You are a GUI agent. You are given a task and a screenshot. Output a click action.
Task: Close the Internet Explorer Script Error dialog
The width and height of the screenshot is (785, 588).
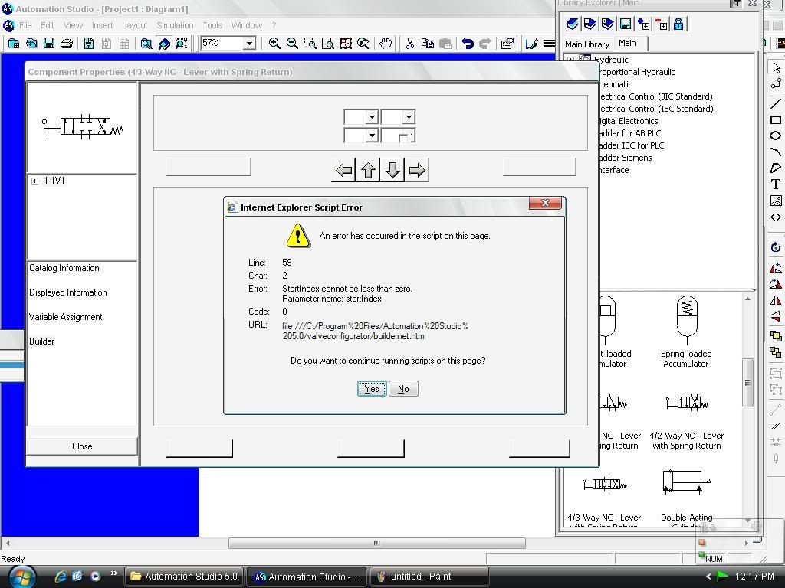545,202
